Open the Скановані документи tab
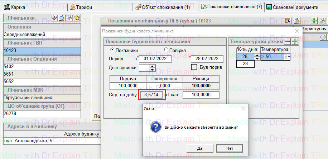Image resolution: width=328 pixels, height=159 pixels. pos(292,7)
